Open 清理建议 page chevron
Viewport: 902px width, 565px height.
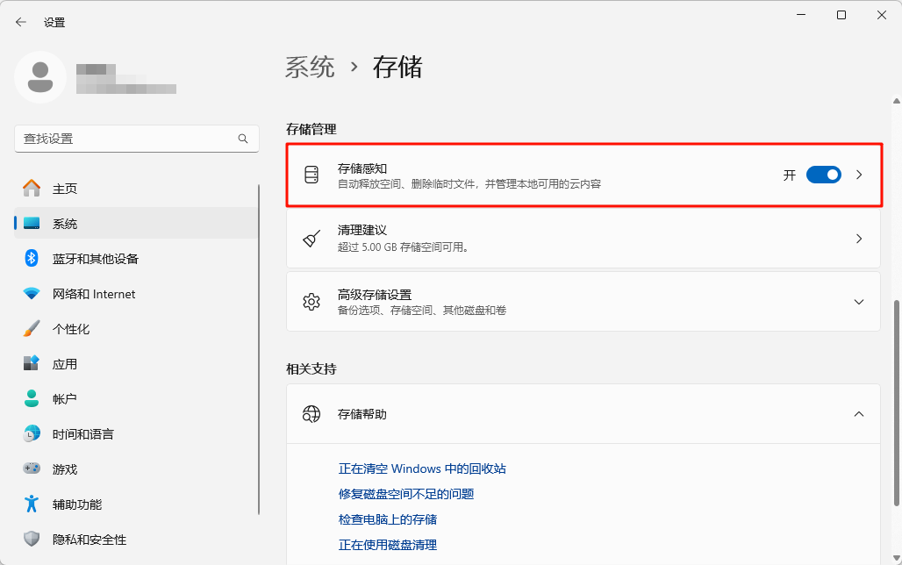coord(859,239)
